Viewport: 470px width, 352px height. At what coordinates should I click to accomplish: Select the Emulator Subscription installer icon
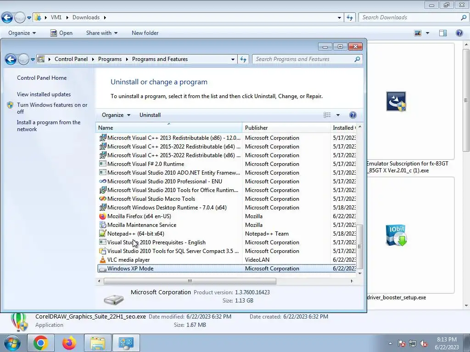click(x=396, y=101)
